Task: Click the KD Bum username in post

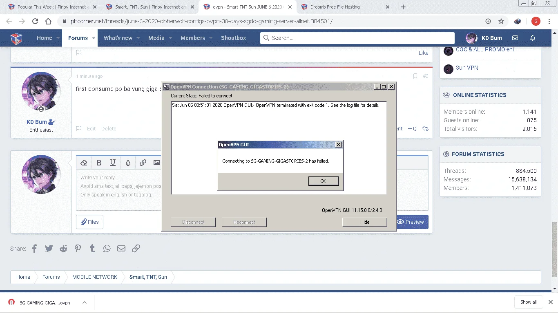Action: click(37, 122)
